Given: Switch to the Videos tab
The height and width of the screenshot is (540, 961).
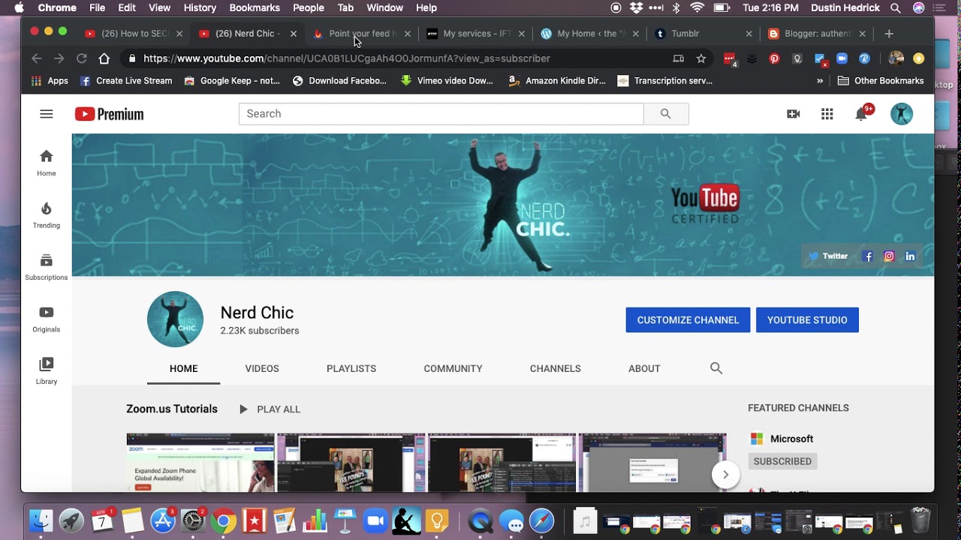Looking at the screenshot, I should tap(262, 368).
